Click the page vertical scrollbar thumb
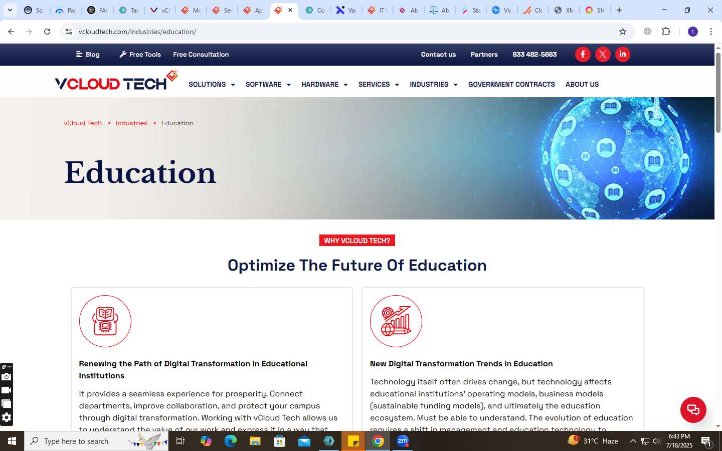Screen dimensions: 722x451 718,92
